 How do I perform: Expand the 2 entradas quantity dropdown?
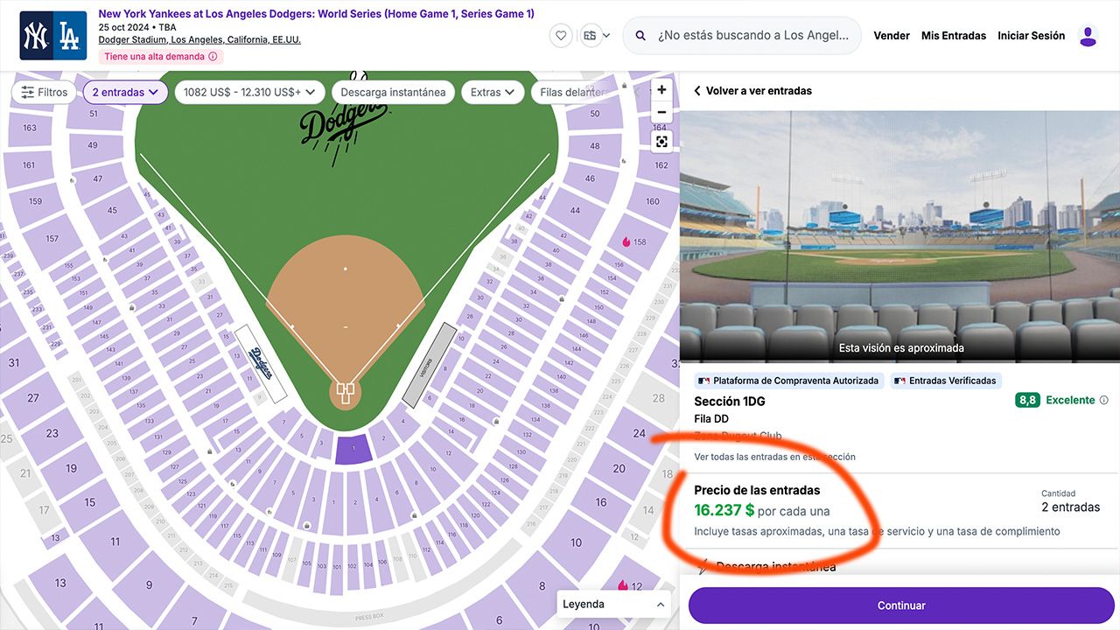[x=125, y=92]
